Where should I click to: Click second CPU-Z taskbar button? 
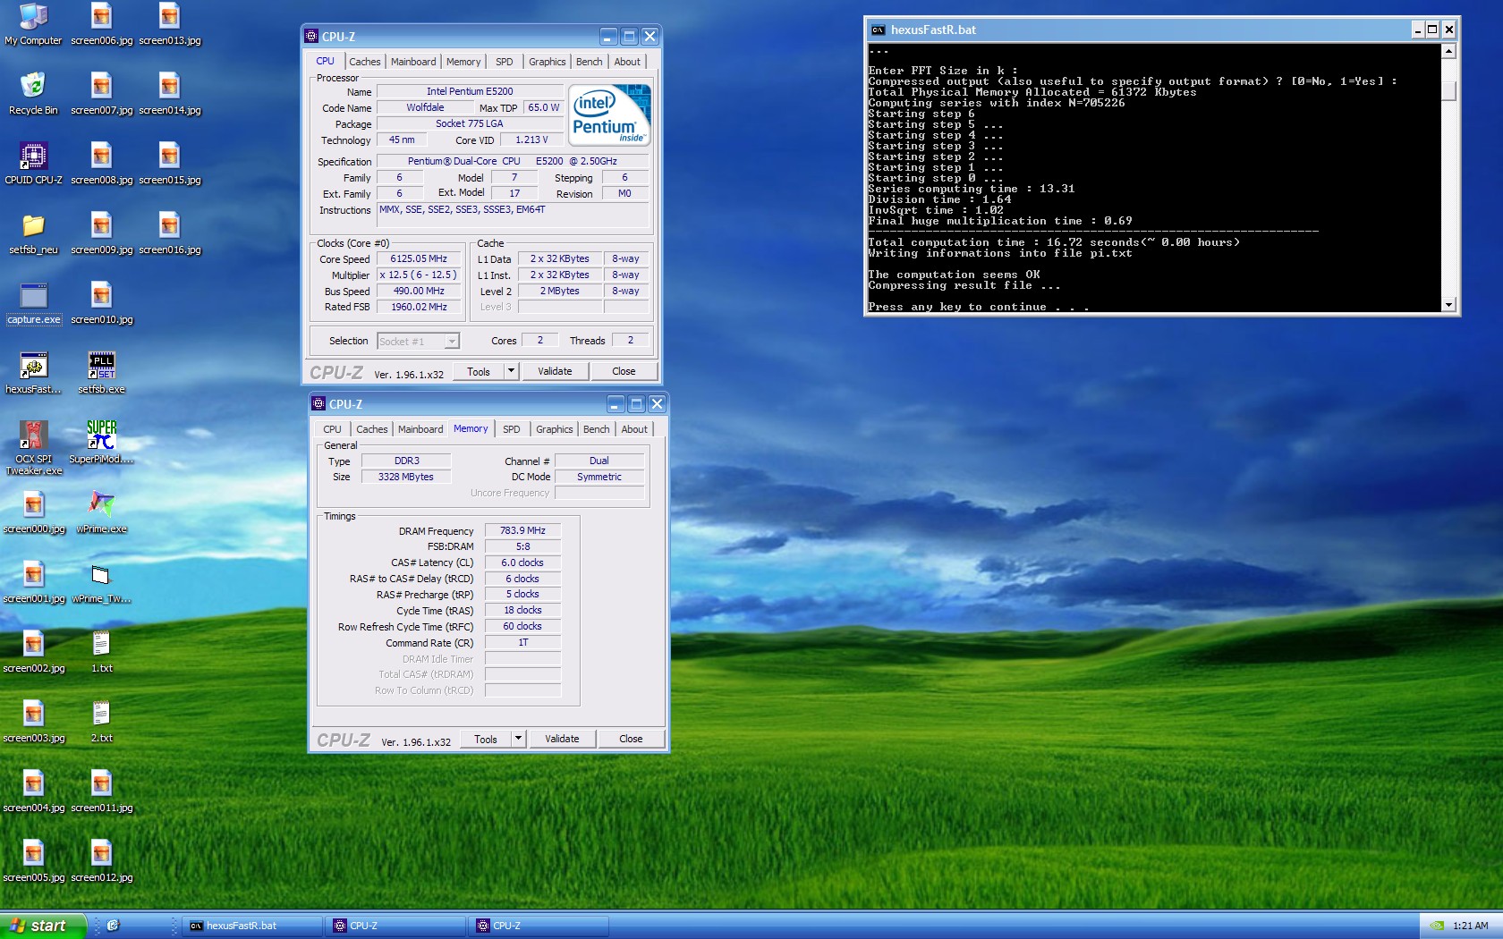(539, 926)
